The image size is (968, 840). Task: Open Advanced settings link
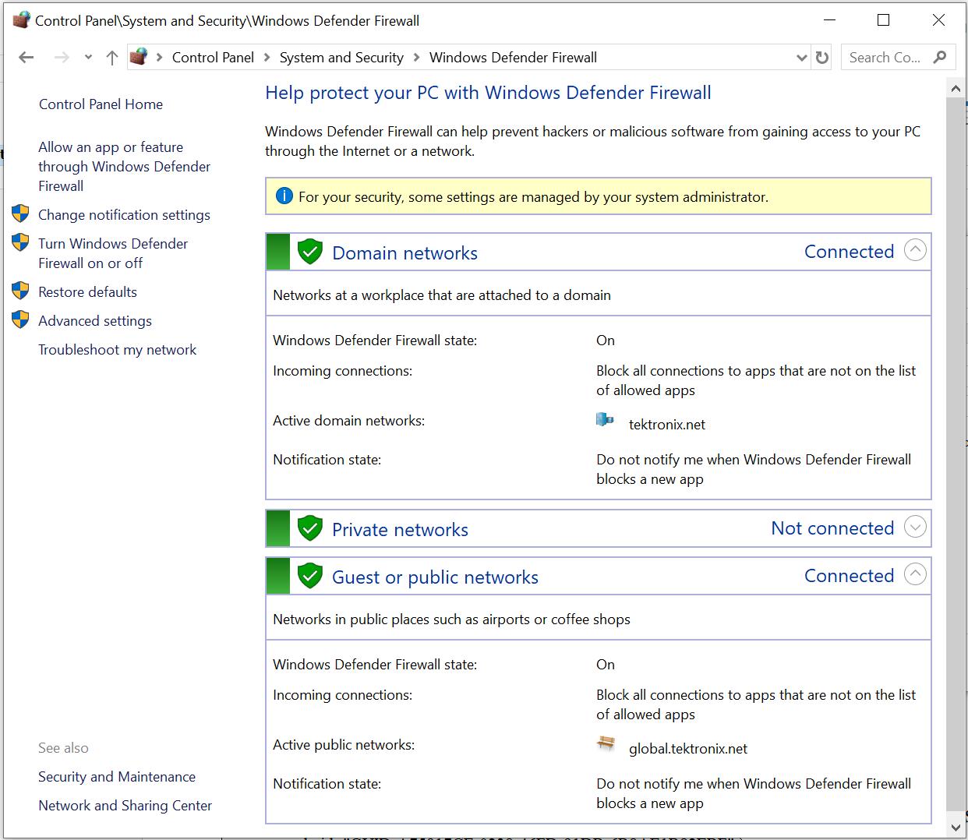tap(95, 321)
